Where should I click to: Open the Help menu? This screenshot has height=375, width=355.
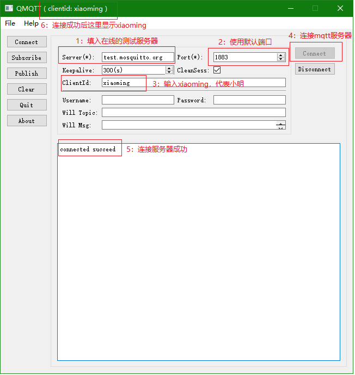pos(31,23)
